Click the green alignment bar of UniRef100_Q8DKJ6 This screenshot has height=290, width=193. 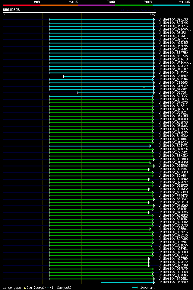(x=101, y=99)
